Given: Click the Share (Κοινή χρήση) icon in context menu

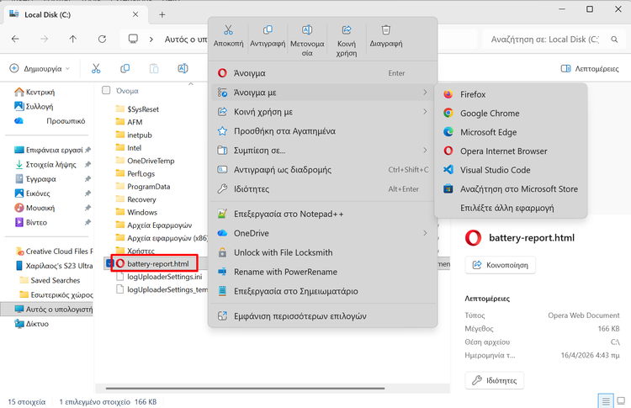Looking at the screenshot, I should coord(347,31).
